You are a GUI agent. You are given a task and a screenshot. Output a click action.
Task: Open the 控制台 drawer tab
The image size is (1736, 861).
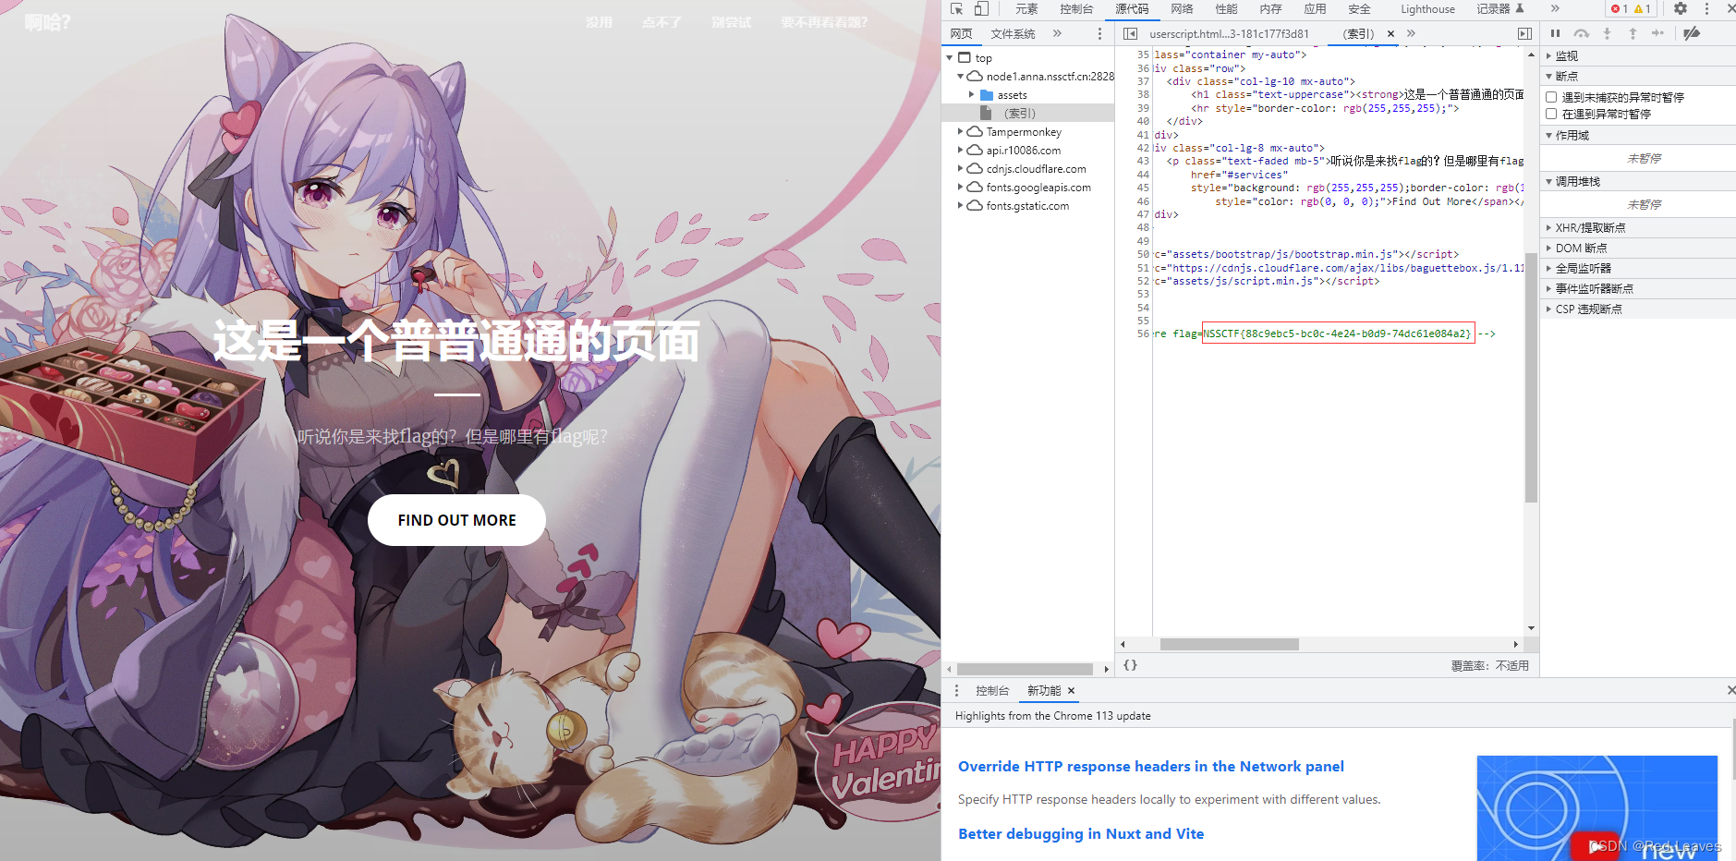click(x=992, y=690)
